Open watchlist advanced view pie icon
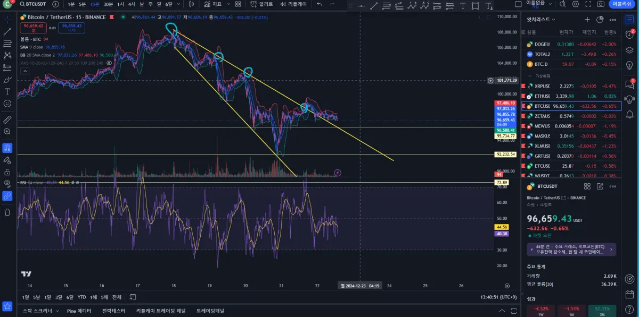 point(600,19)
